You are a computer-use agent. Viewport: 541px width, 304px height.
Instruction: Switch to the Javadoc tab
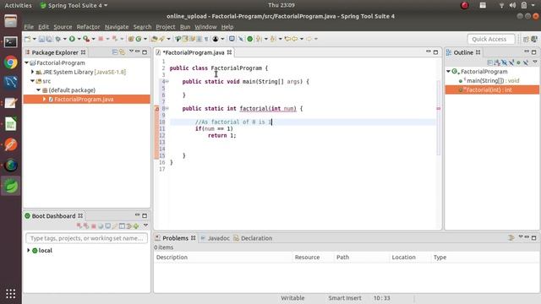pyautogui.click(x=215, y=238)
